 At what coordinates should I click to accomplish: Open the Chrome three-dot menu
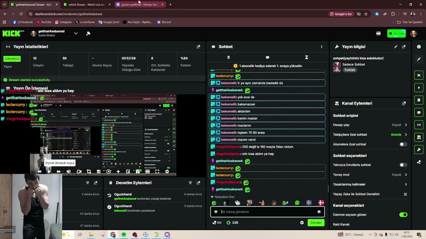click(x=421, y=14)
